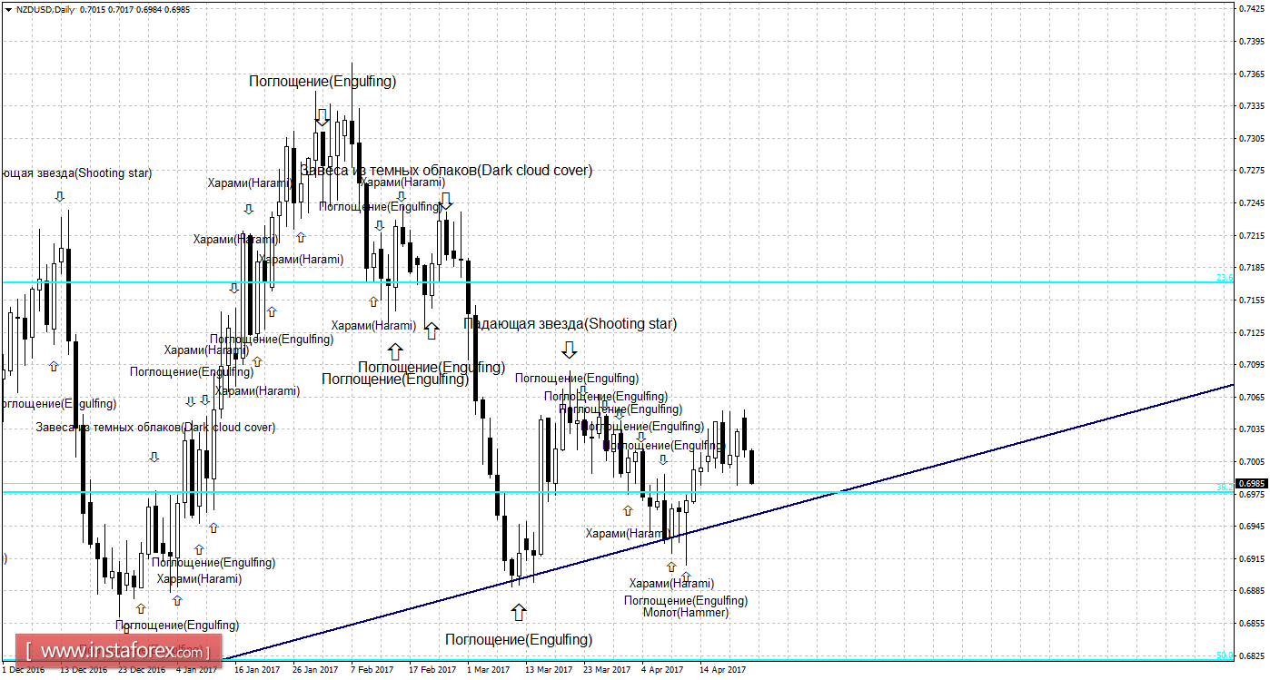Click the 7 Feb 2017 date label

(374, 670)
